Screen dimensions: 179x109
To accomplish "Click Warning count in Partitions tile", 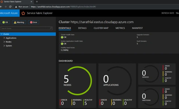I will click(x=166, y=98).
